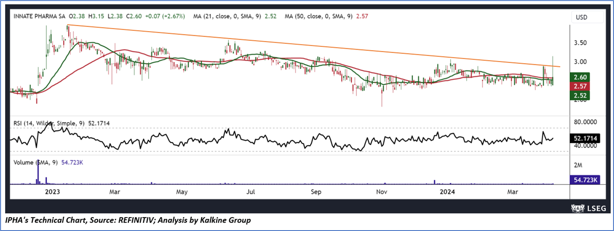Click the 3.50 price axis label
Viewport: 614px width, 231px height.
581,42
